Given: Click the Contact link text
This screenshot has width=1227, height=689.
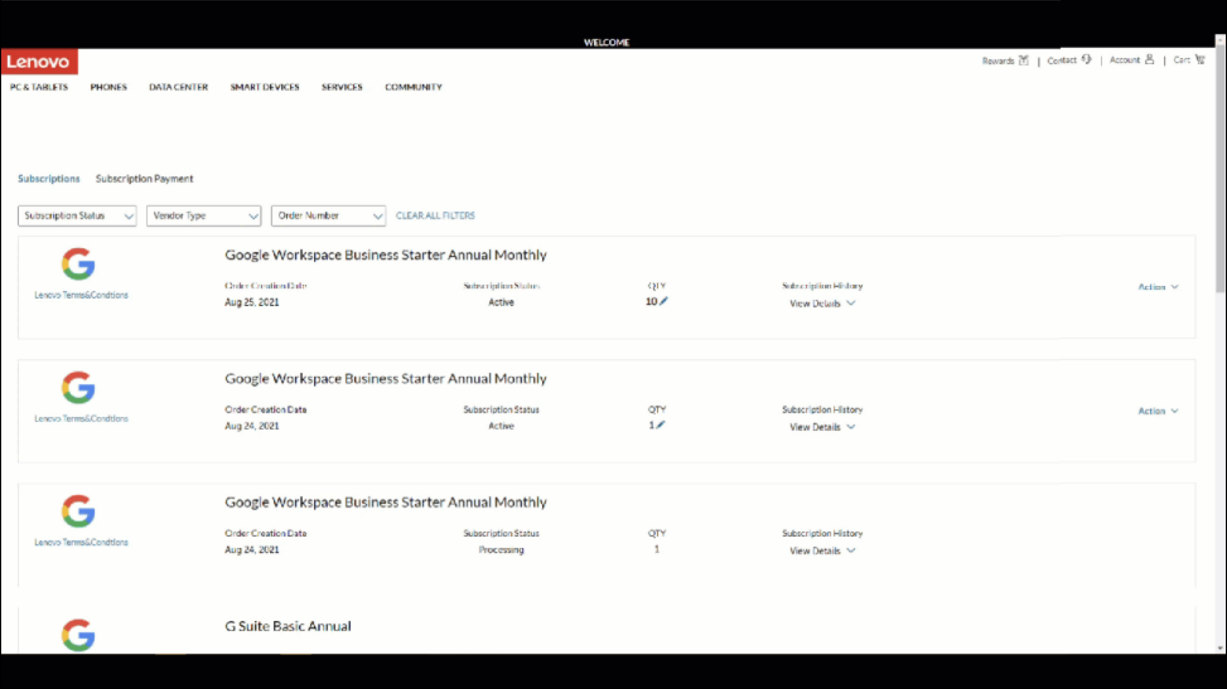Looking at the screenshot, I should pos(1062,60).
